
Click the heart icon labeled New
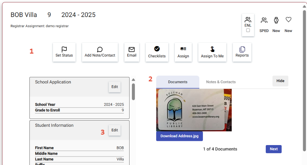click(288, 20)
